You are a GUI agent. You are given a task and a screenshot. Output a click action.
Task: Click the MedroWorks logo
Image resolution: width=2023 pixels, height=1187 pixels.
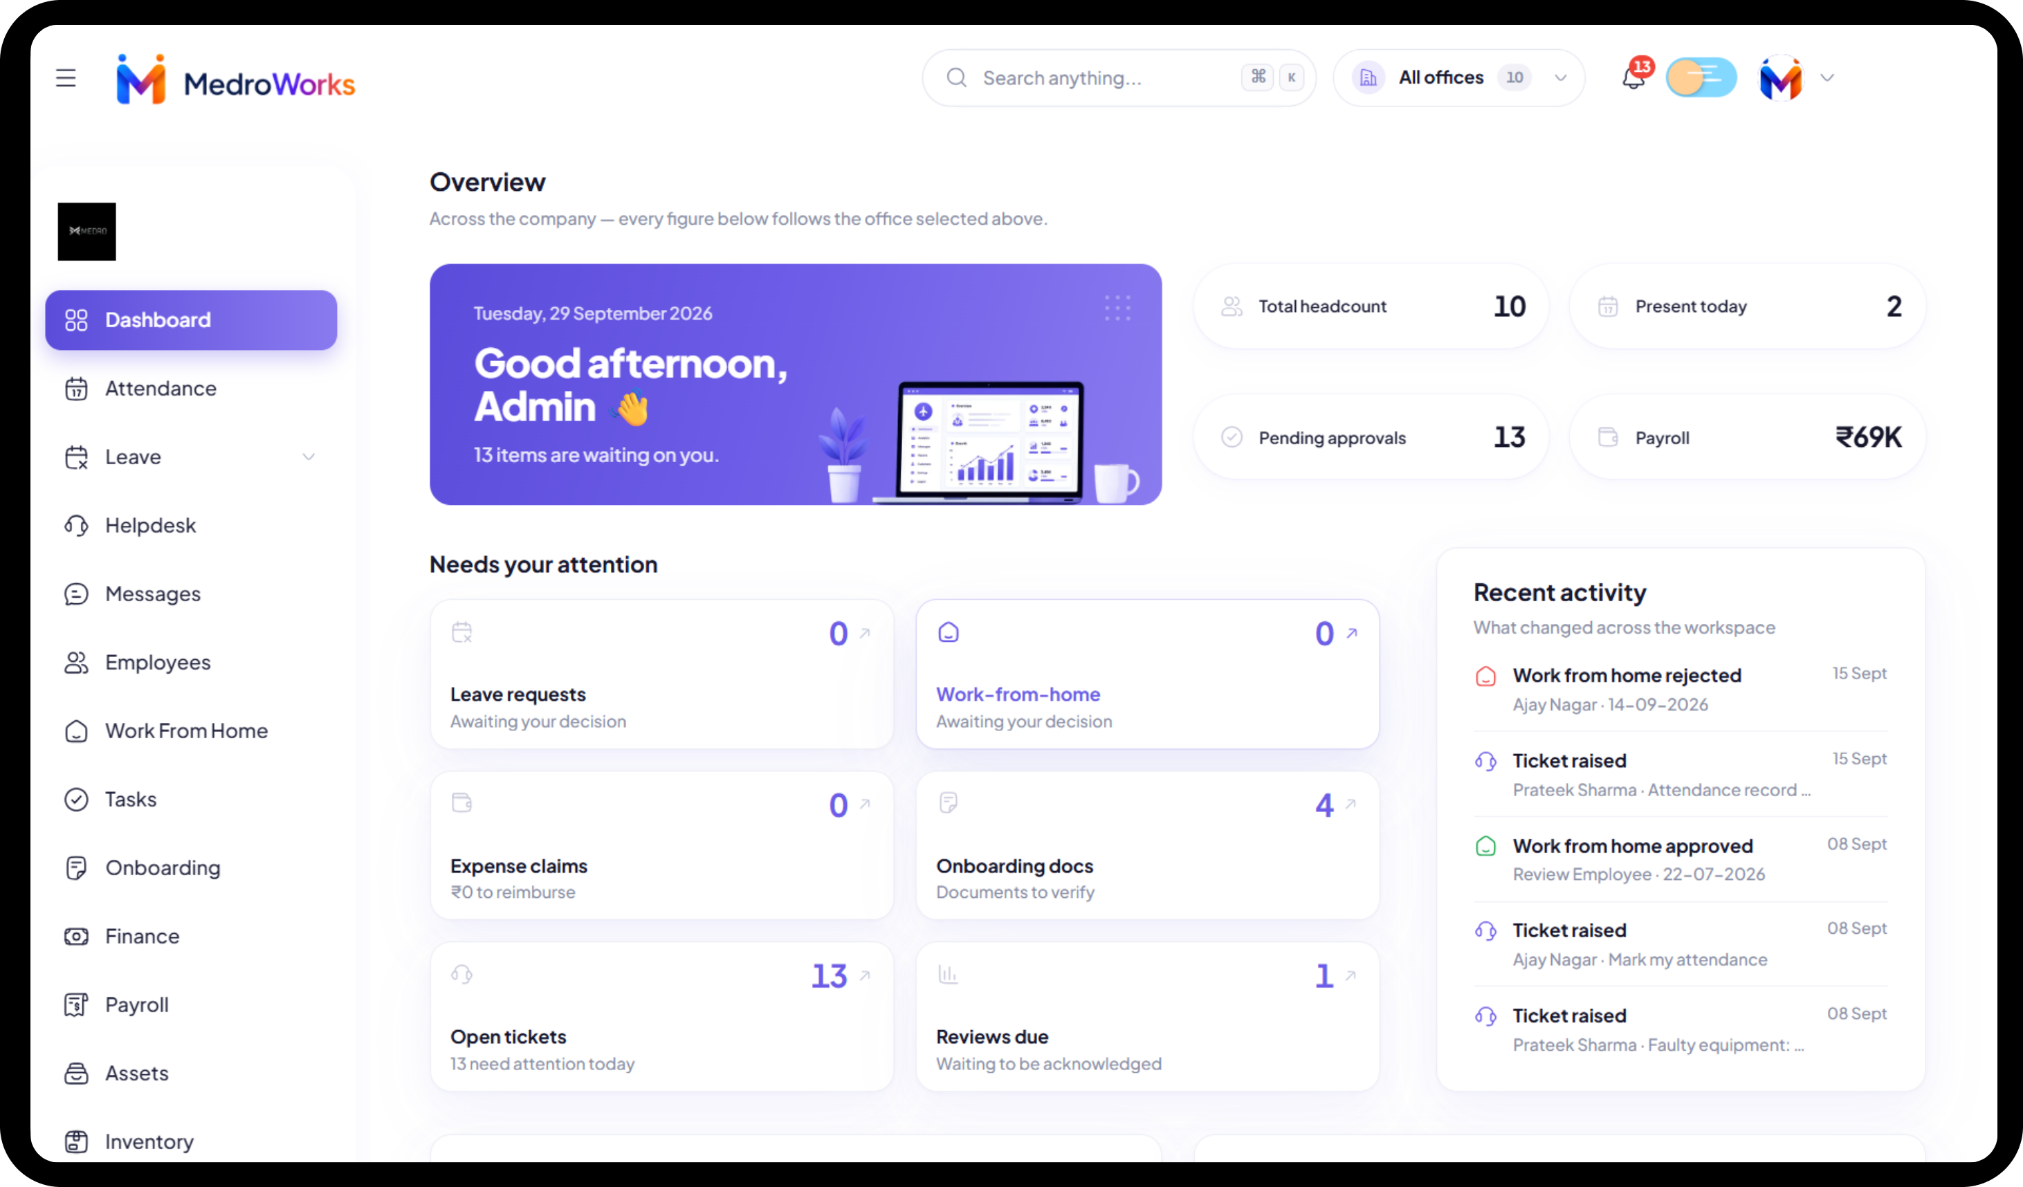coord(235,80)
